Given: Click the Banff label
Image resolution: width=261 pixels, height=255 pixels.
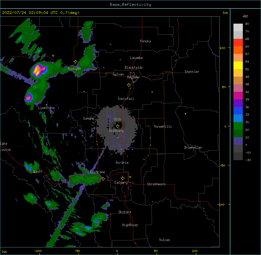Looking at the screenshot, I should [38, 172].
